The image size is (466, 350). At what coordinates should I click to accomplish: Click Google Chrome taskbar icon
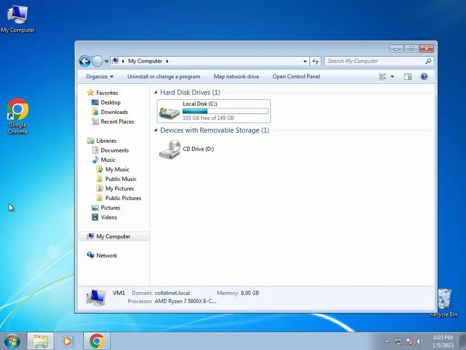[96, 341]
